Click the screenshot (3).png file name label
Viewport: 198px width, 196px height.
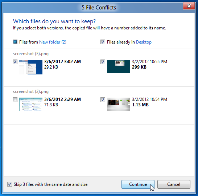(31, 54)
